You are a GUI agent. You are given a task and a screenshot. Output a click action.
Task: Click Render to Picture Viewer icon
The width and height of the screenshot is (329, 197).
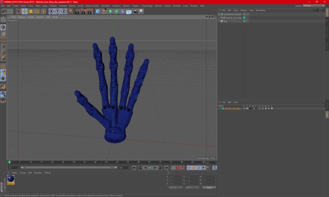[83, 11]
